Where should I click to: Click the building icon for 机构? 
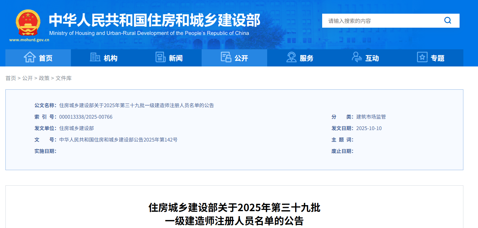(x=95, y=57)
